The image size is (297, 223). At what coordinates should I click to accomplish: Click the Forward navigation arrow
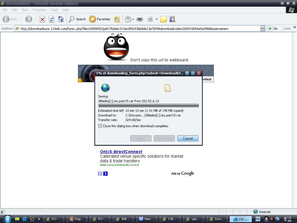point(29,19)
